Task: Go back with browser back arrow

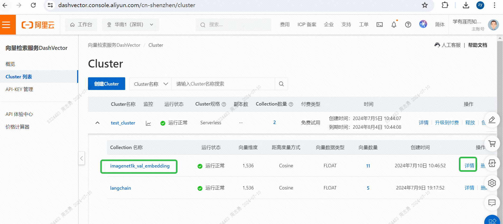Action: pyautogui.click(x=5, y=5)
